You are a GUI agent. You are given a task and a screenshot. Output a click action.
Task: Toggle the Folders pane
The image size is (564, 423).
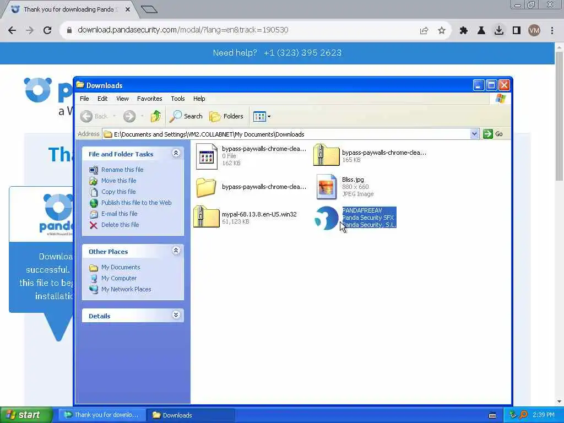tap(226, 116)
